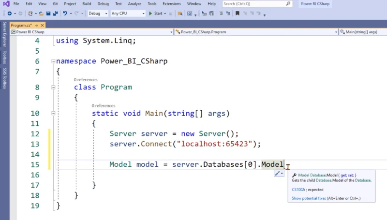
Task: Click the CS1002 error code link
Action: (x=298, y=190)
